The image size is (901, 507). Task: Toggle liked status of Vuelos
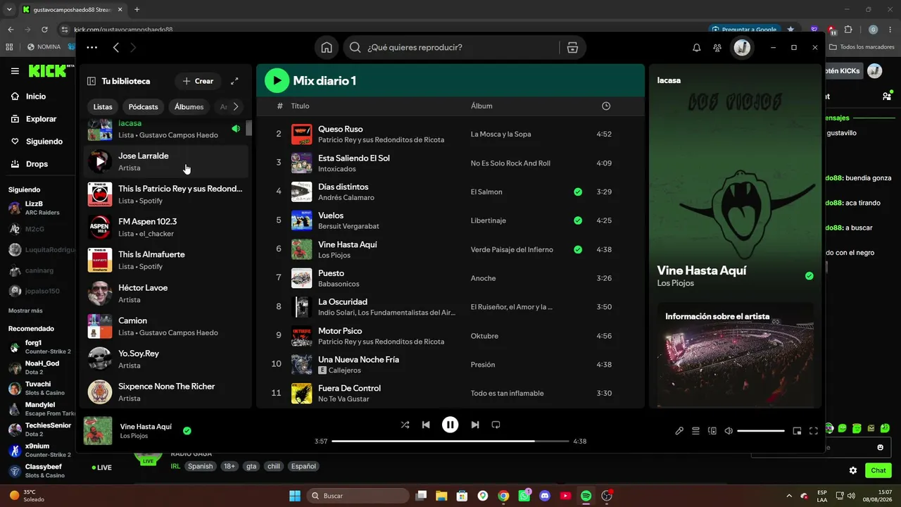[578, 220]
